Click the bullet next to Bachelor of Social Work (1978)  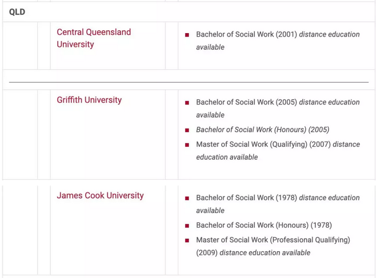click(x=187, y=198)
